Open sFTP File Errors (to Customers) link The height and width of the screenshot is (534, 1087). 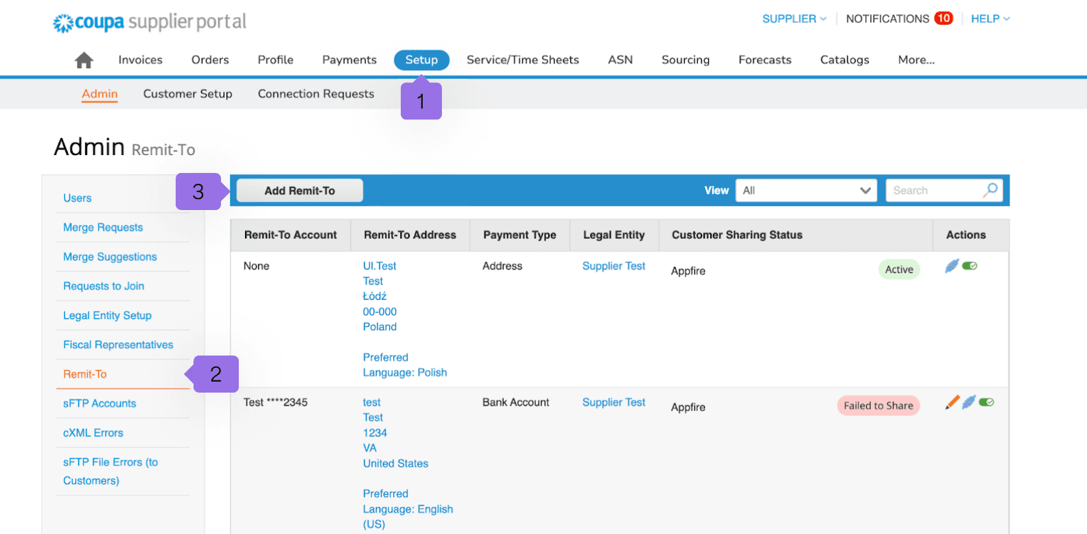click(110, 472)
